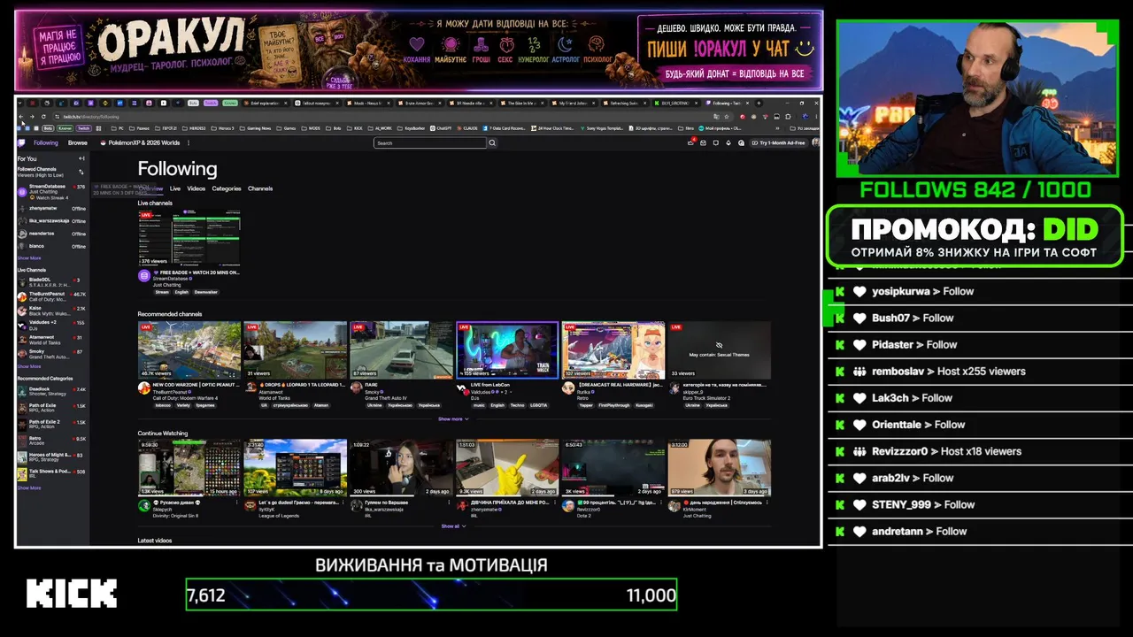Image resolution: width=1133 pixels, height=637 pixels.
Task: Switch to the Videos tab
Action: tap(197, 188)
